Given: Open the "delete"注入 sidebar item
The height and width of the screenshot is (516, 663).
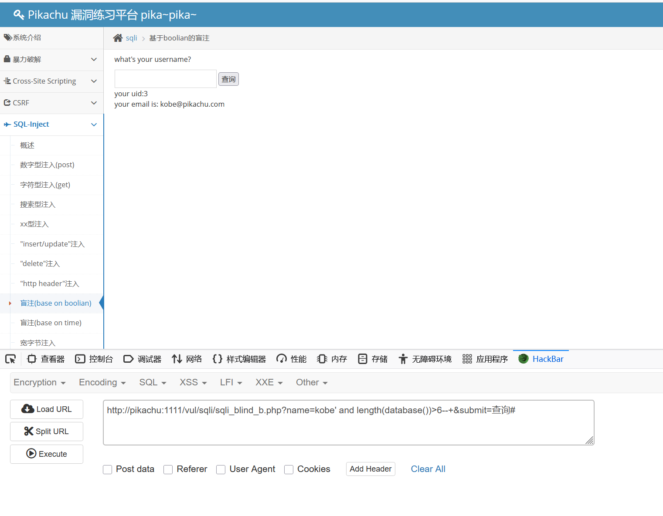Looking at the screenshot, I should pyautogui.click(x=40, y=263).
